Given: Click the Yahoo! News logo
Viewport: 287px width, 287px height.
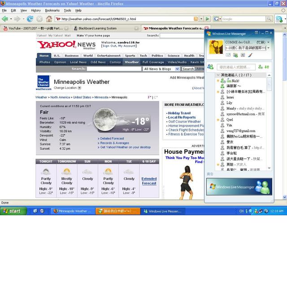Looking at the screenshot, I should (66, 45).
